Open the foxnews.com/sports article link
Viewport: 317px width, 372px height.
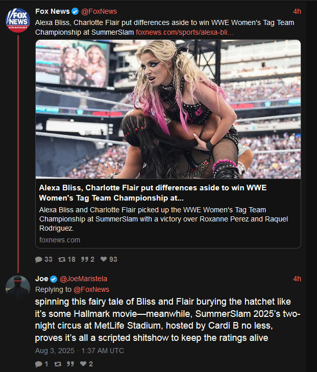click(185, 32)
